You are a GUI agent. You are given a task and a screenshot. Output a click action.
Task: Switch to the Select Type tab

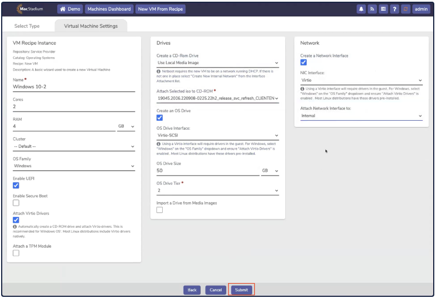(x=27, y=26)
